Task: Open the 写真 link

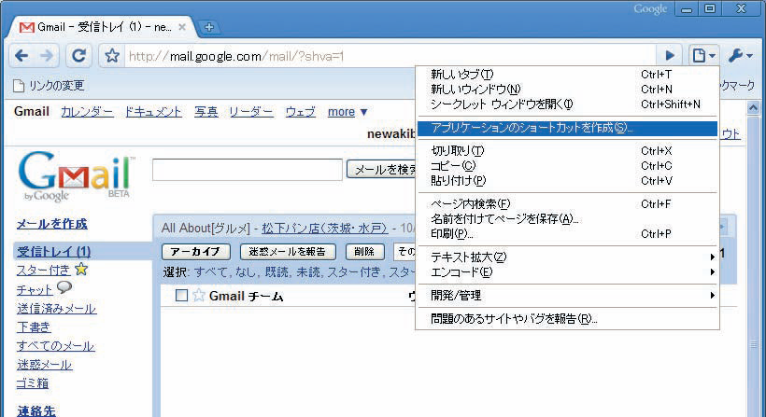Action: point(206,112)
